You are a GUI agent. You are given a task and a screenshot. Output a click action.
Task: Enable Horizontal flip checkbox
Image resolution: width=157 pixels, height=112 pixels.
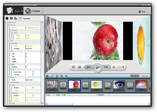tap(33, 72)
